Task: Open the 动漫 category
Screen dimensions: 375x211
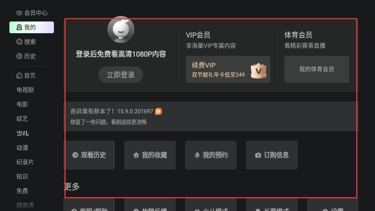Action: 22,148
